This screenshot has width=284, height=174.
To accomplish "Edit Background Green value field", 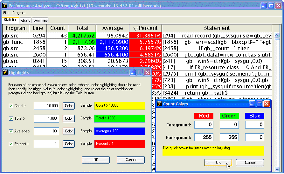I will coord(229,137).
